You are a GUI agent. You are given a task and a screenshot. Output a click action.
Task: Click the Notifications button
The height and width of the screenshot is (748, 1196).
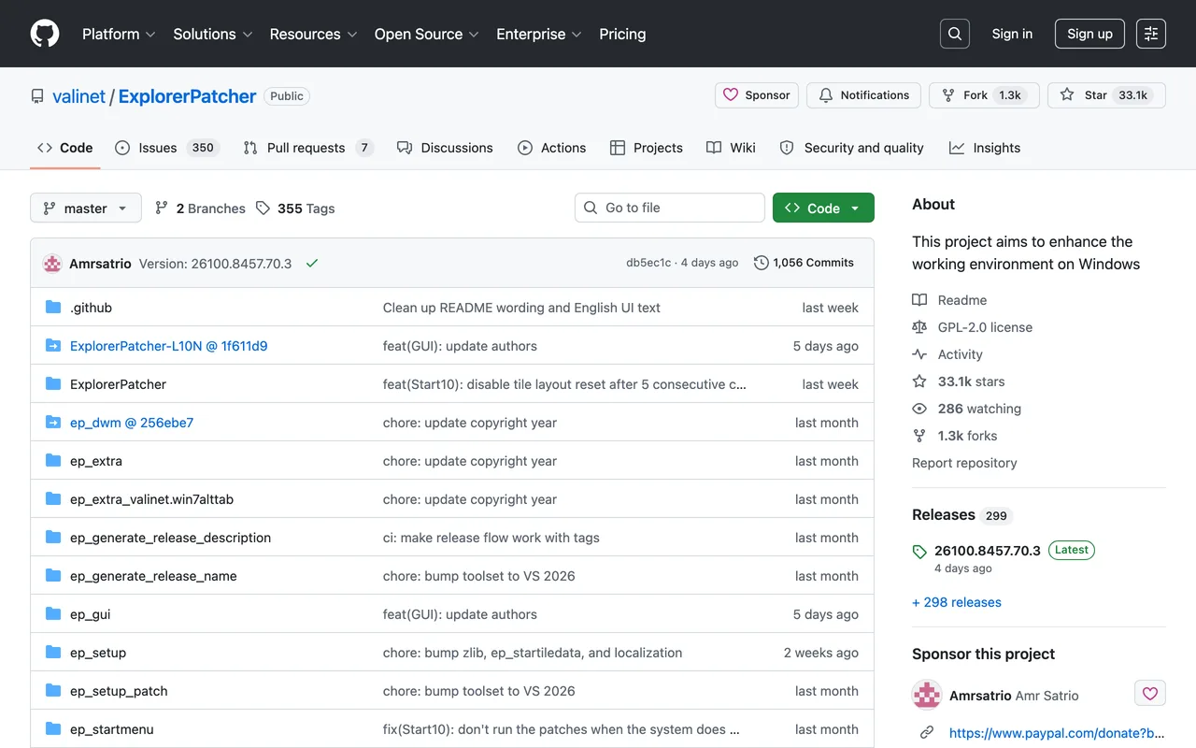tap(863, 95)
